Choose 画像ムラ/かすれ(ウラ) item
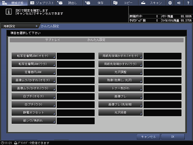Screen dimensions: 193x145 [34, 88]
